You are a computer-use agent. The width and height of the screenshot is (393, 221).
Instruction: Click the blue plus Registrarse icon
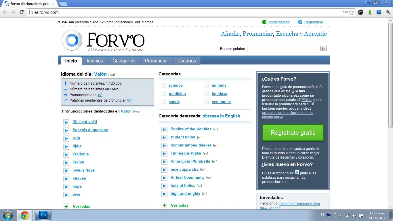(300, 22)
